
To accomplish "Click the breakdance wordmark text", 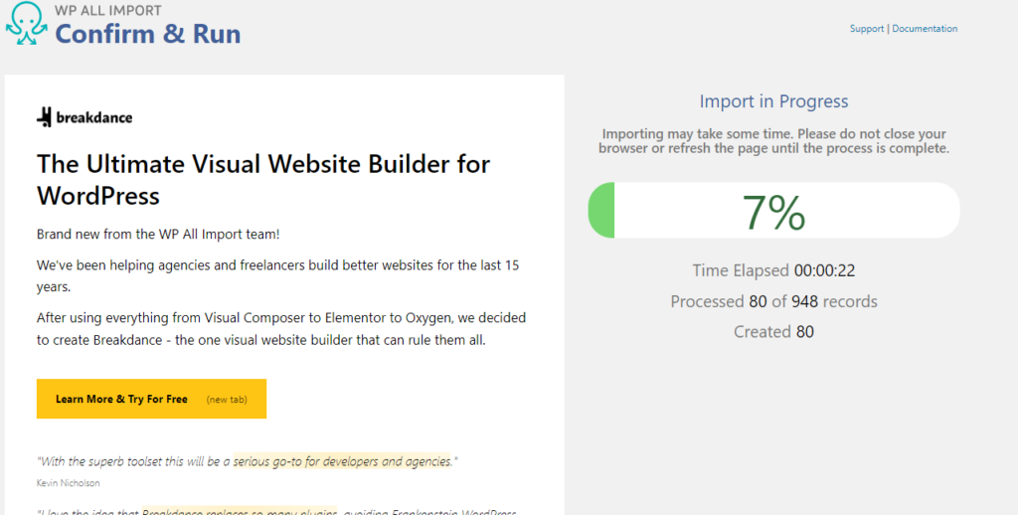I will pos(94,117).
